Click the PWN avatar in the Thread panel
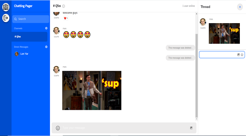This screenshot has width=246, height=136. pyautogui.click(x=203, y=22)
